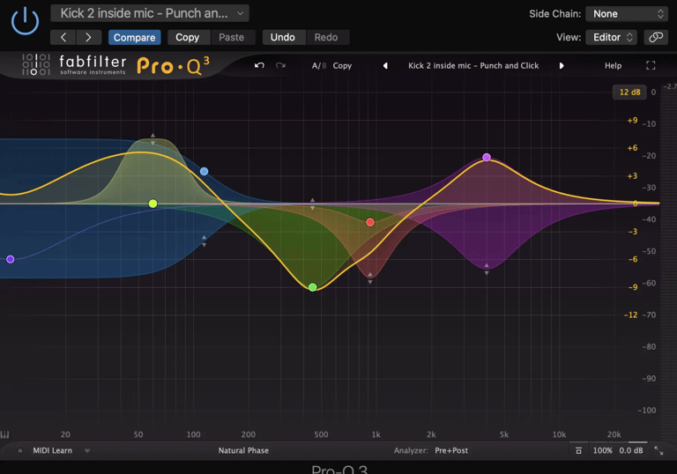The height and width of the screenshot is (474, 677).
Task: Toggle MIDI Learn
Action: pyautogui.click(x=53, y=450)
